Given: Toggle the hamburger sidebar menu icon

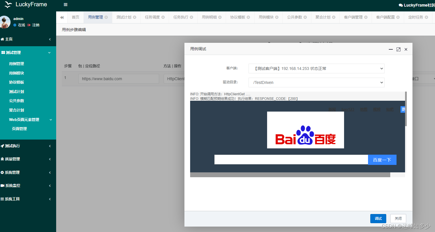Looking at the screenshot, I should tap(66, 5).
